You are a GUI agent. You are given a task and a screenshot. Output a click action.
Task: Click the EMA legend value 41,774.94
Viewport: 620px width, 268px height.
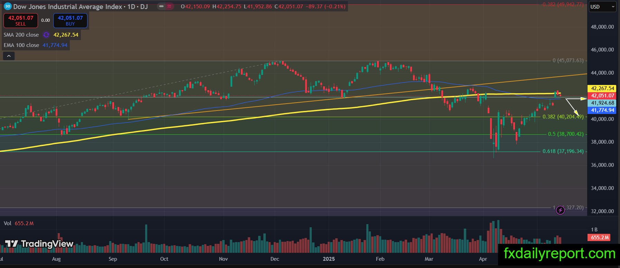tap(55, 45)
